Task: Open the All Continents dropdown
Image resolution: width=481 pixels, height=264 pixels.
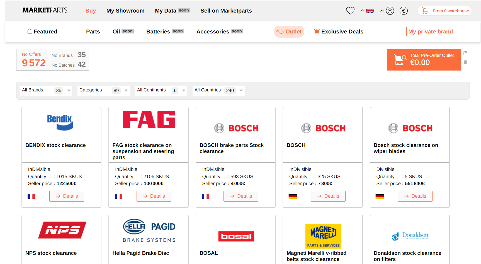Action: 161,90
